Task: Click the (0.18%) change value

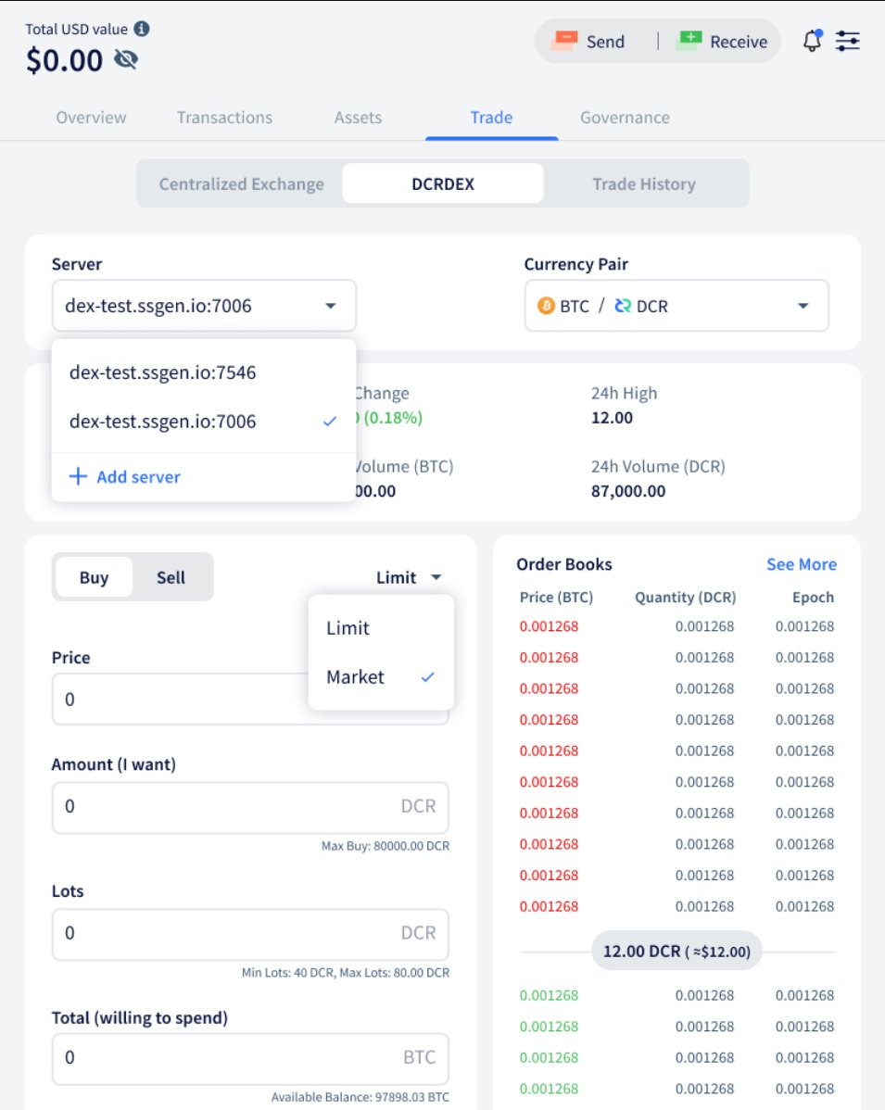Action: click(x=393, y=418)
